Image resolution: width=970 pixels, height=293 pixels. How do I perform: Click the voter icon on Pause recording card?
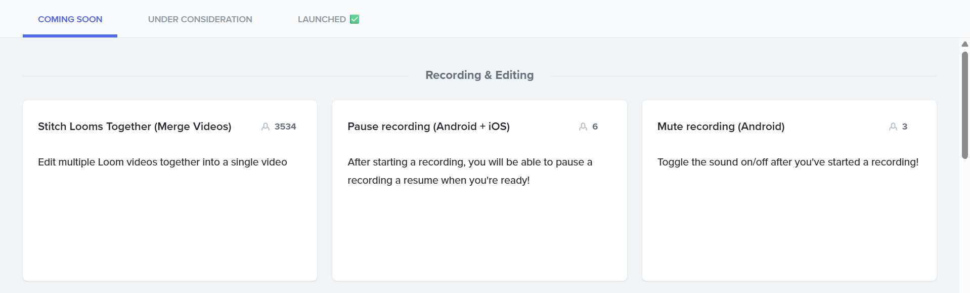click(x=583, y=127)
